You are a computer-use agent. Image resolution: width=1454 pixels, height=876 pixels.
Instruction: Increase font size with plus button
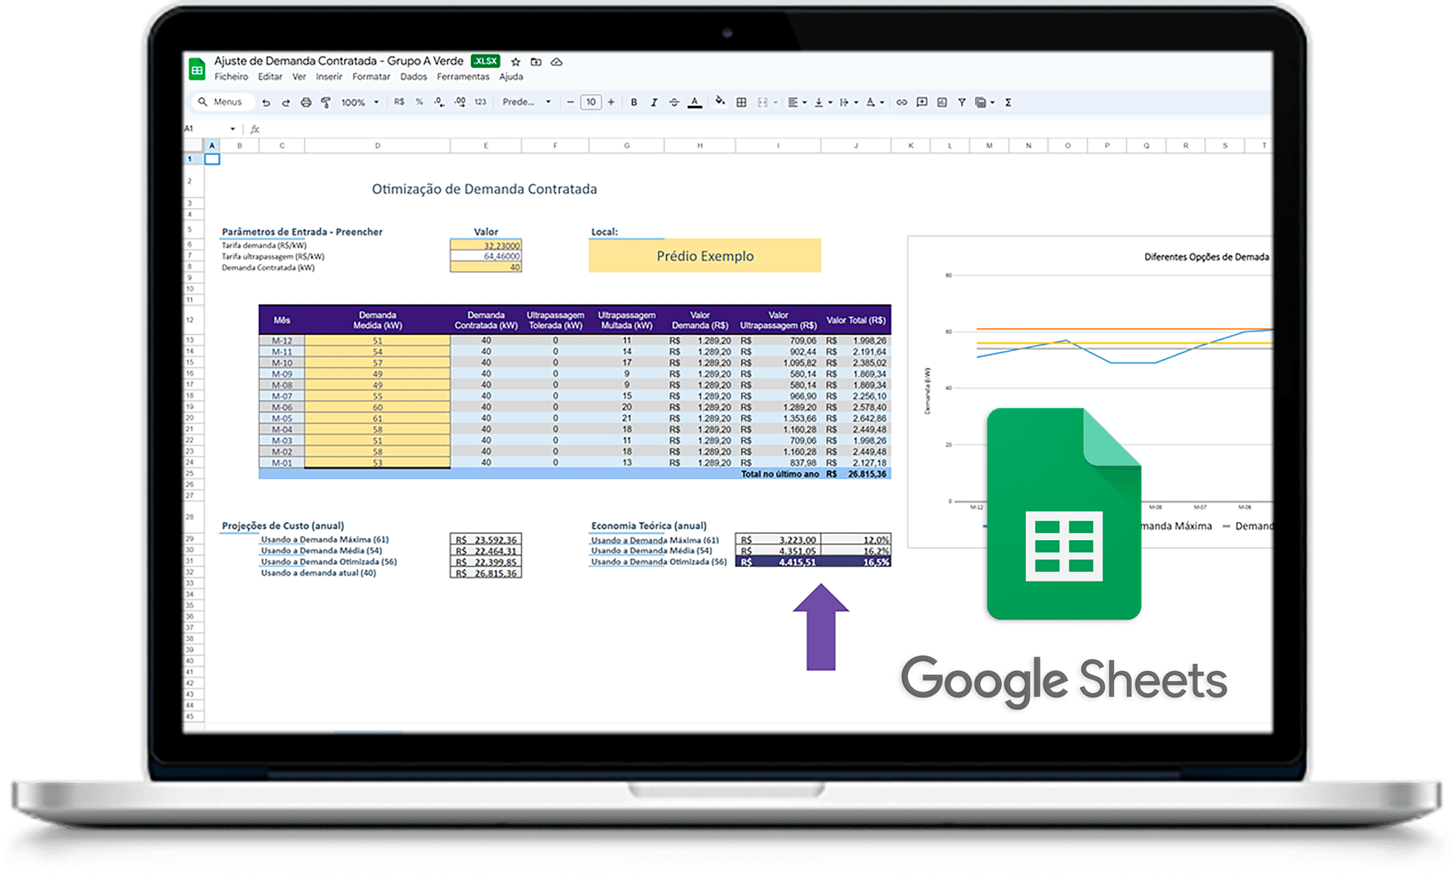[x=611, y=103]
